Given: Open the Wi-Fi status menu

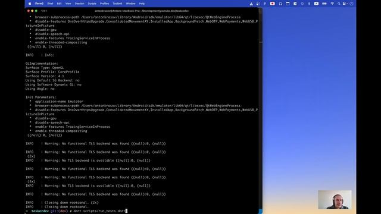Looking at the screenshot, I should (x=332, y=4).
